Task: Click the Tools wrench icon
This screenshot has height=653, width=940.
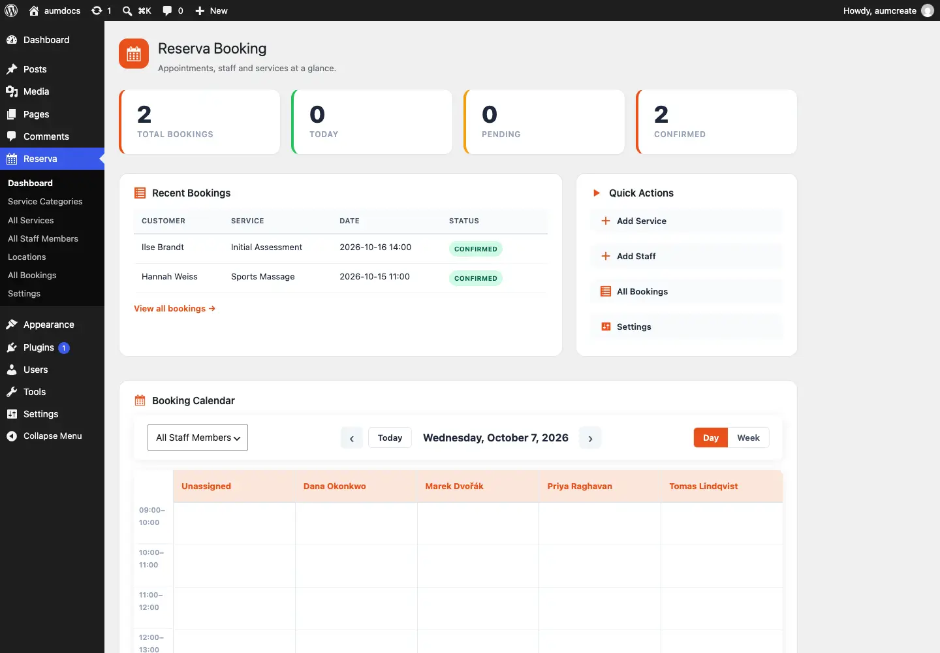Action: coord(12,392)
